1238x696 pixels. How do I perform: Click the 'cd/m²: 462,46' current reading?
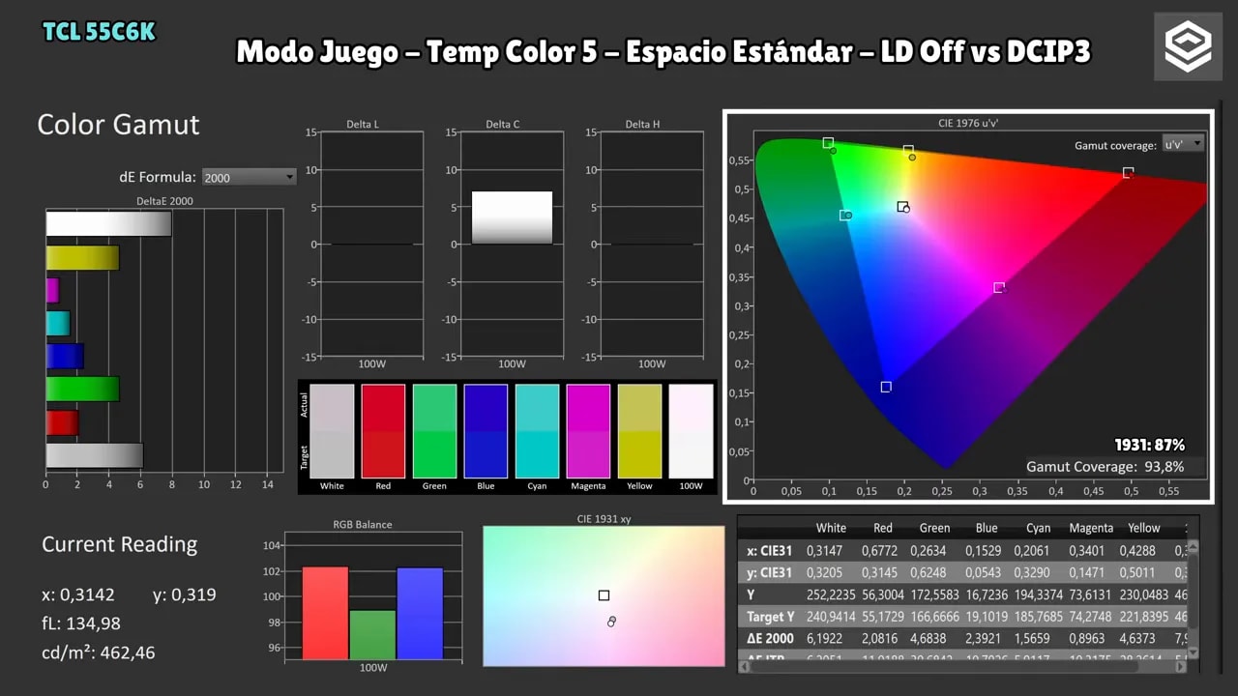click(x=98, y=652)
